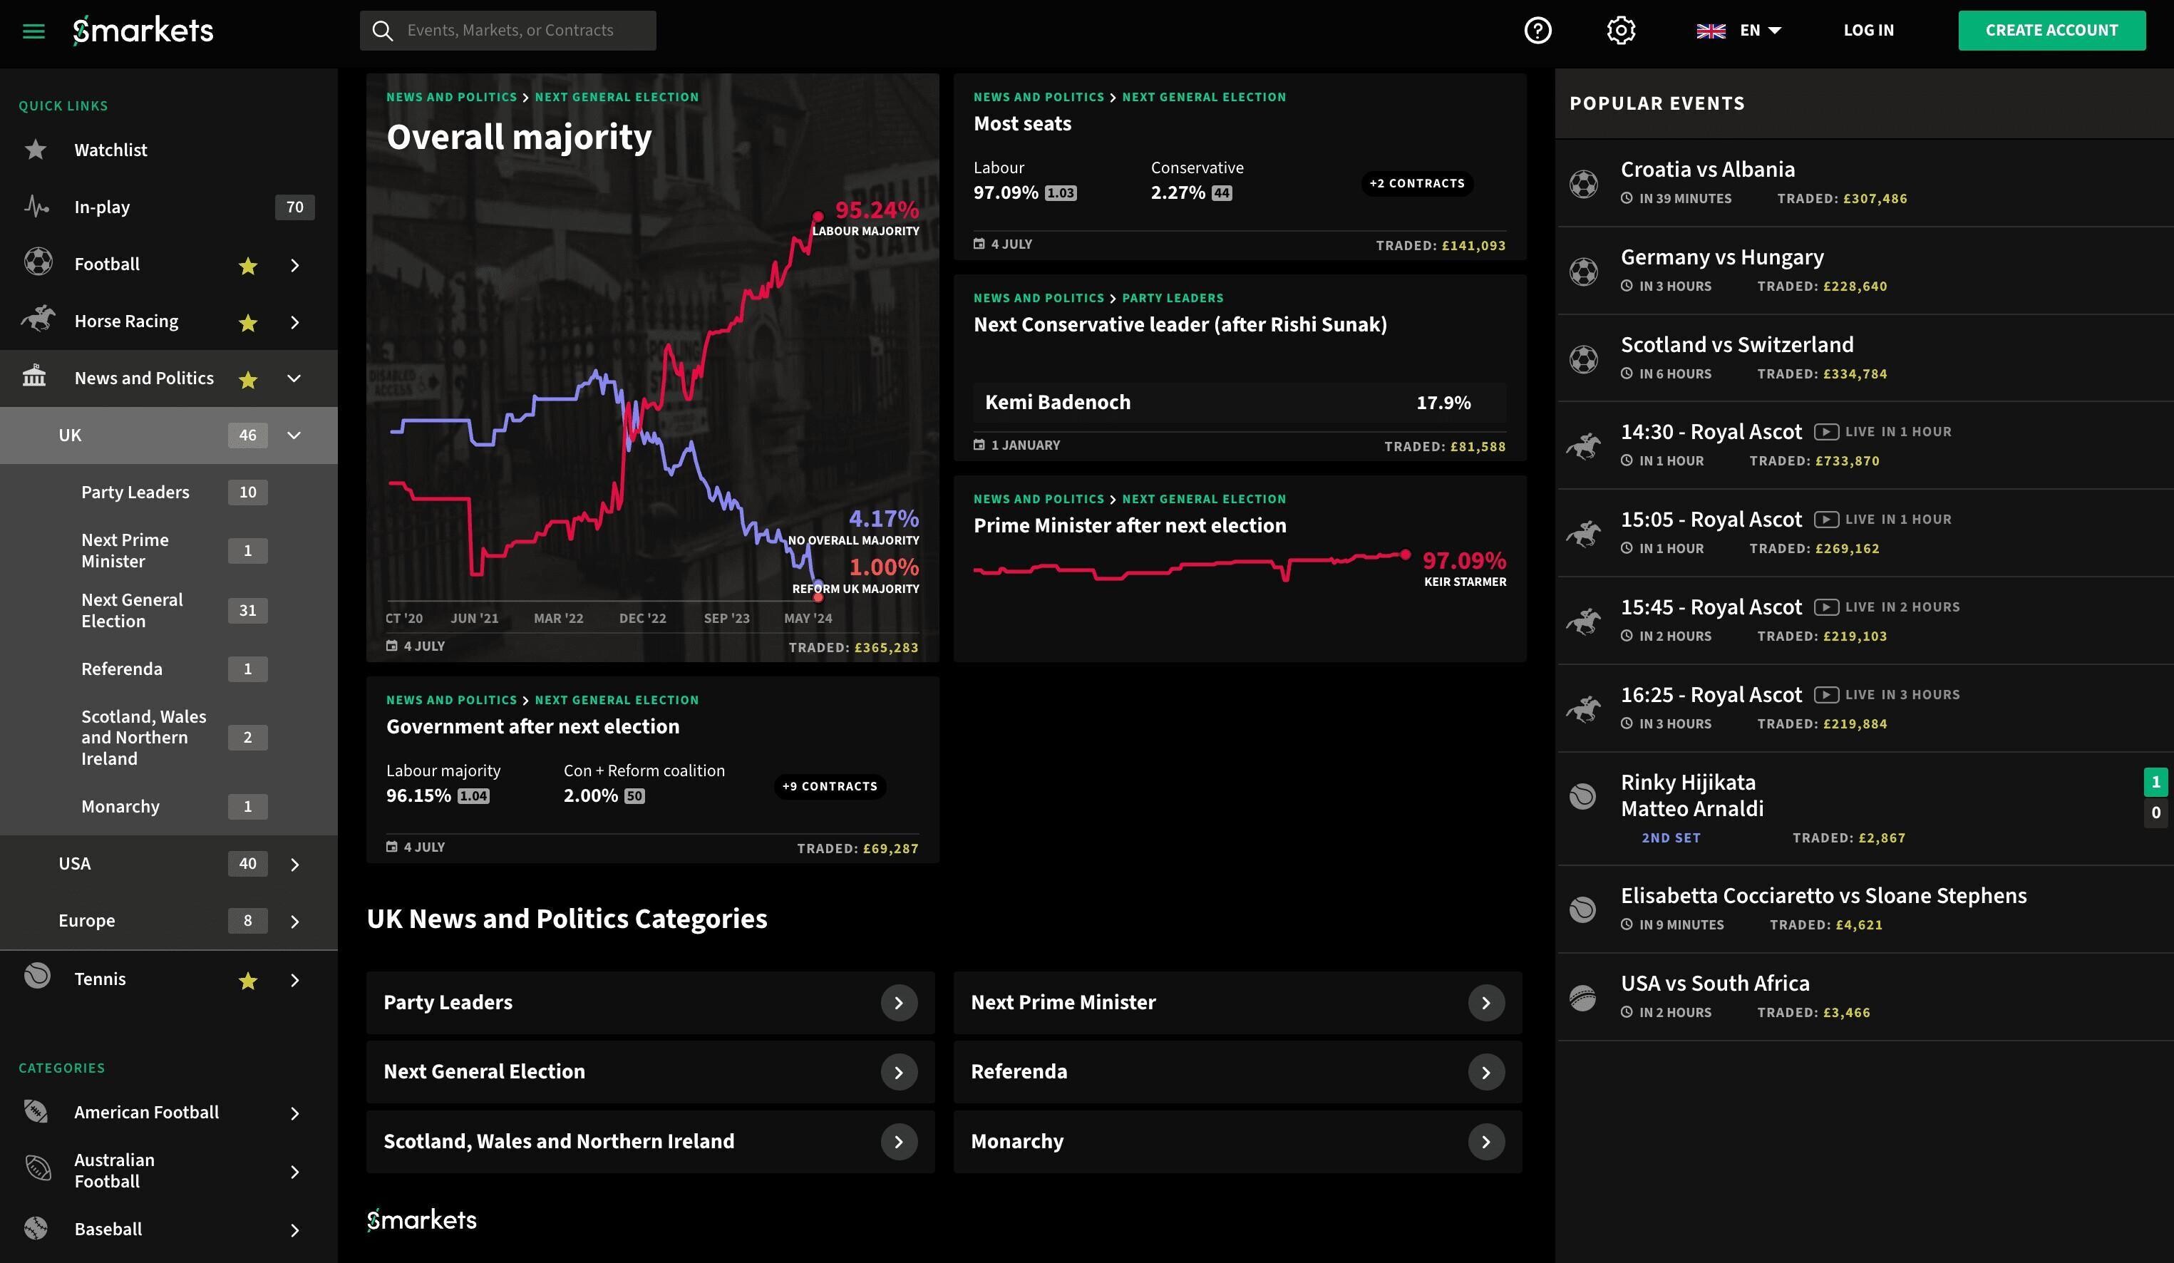Expand the USA politics section

pyautogui.click(x=294, y=864)
